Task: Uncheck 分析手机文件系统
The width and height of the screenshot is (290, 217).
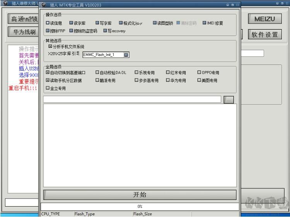Action: coord(50,46)
